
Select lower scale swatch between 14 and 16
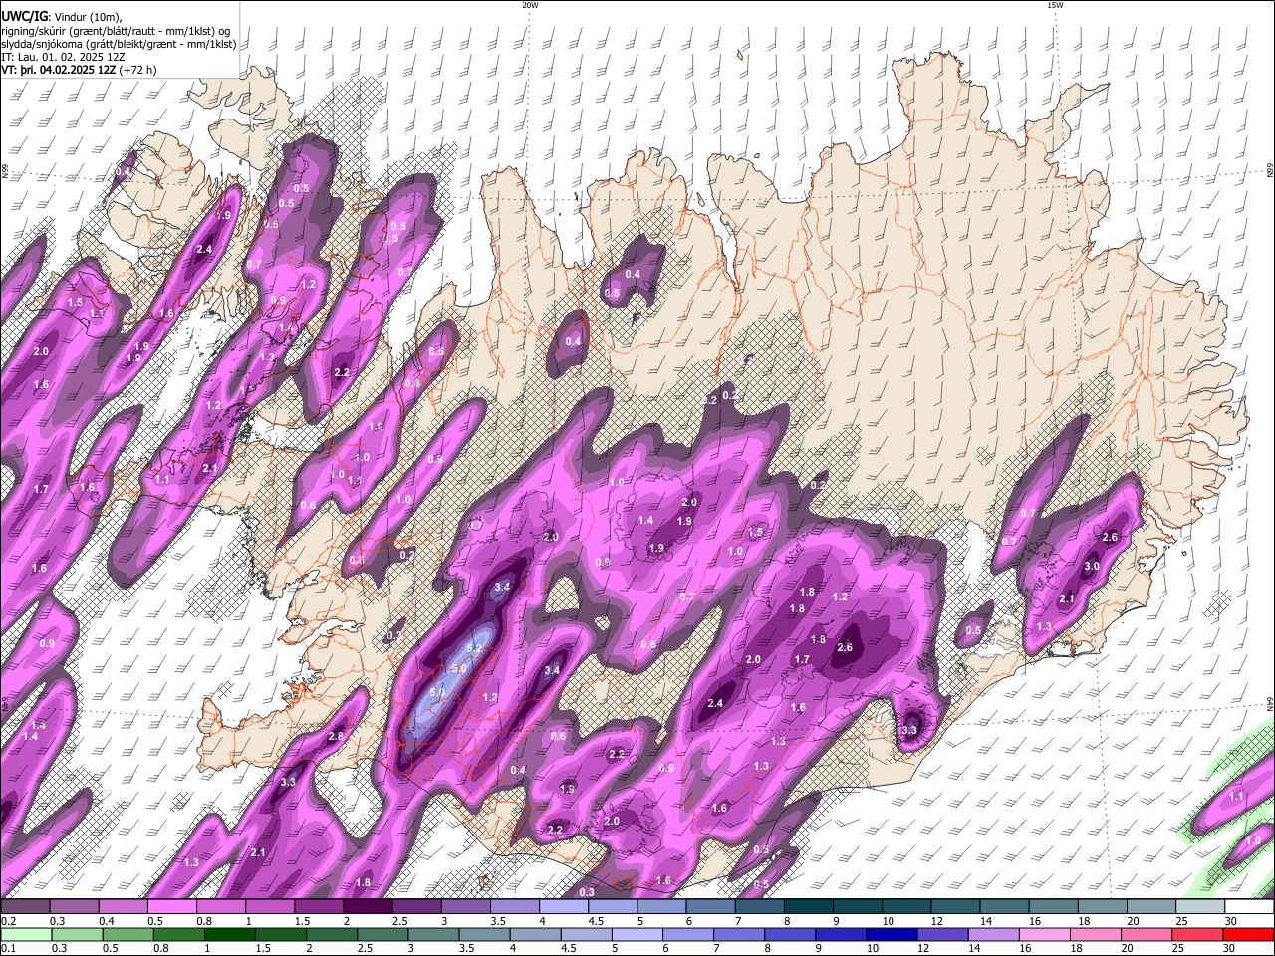[992, 934]
